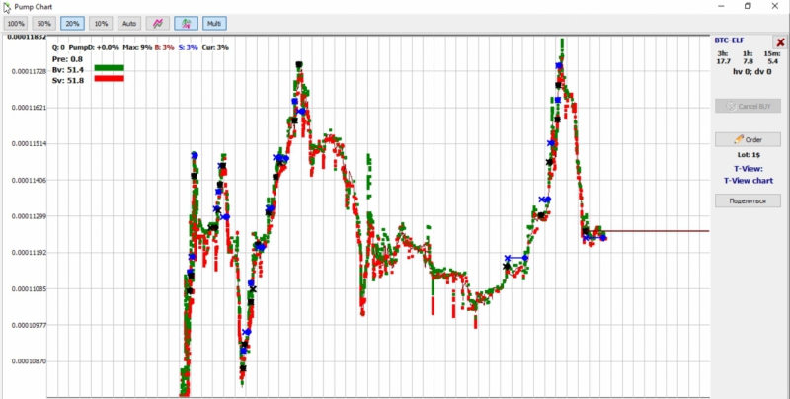790x399 pixels.
Task: Select the 20% zoom button
Action: point(72,23)
